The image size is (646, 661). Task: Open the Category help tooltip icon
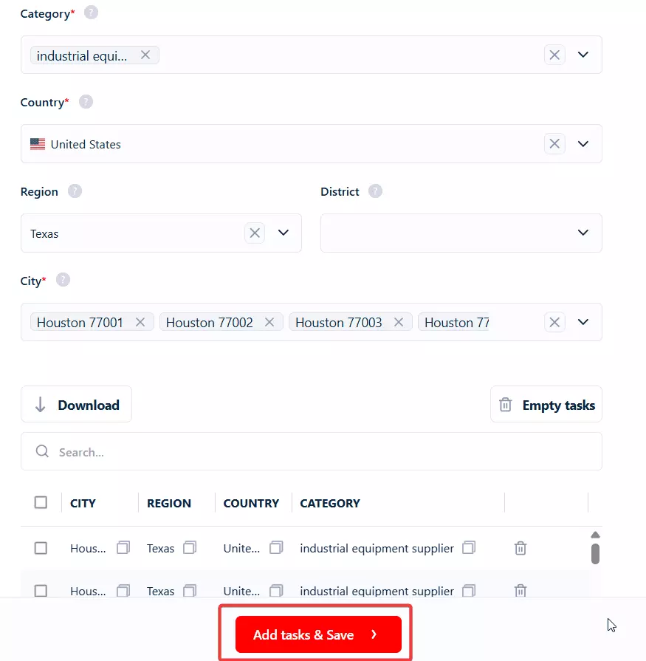click(x=89, y=13)
